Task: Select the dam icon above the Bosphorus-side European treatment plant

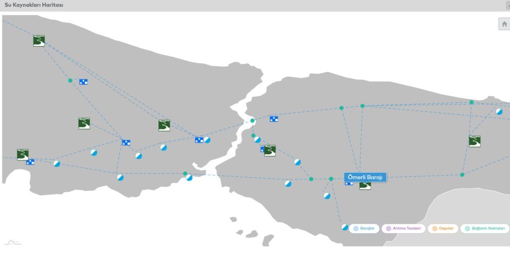Action: click(164, 126)
